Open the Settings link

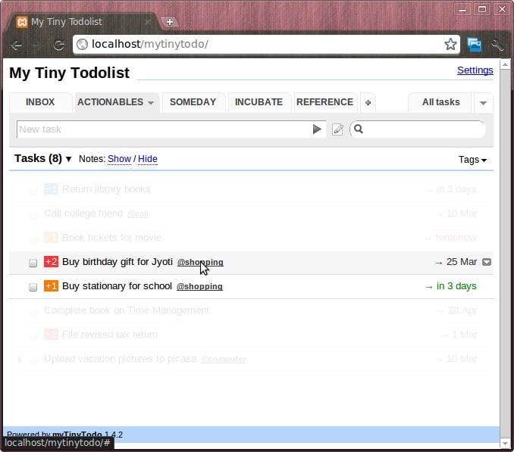475,70
